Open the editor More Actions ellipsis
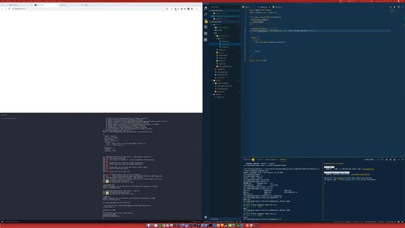405x228 pixels. pos(402,7)
